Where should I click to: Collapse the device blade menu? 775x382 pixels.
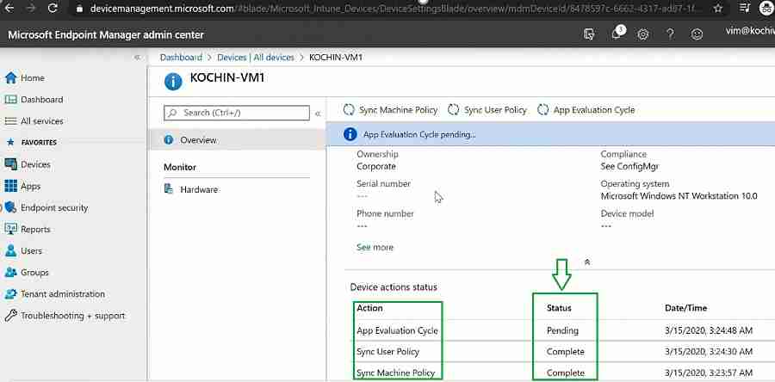[x=318, y=114]
